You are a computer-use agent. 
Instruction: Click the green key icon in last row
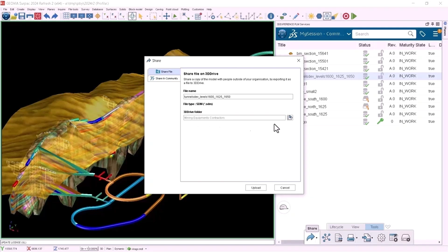[x=380, y=121]
